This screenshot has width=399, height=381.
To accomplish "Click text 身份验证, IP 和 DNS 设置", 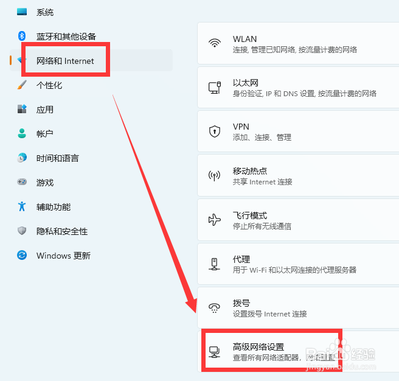I will tap(274, 94).
